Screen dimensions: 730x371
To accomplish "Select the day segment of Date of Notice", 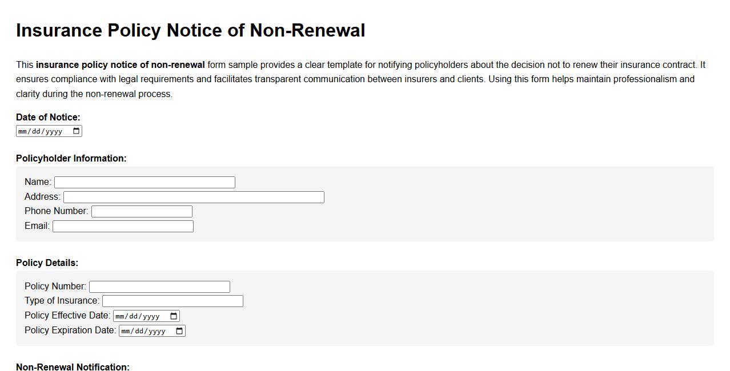I will pyautogui.click(x=35, y=131).
